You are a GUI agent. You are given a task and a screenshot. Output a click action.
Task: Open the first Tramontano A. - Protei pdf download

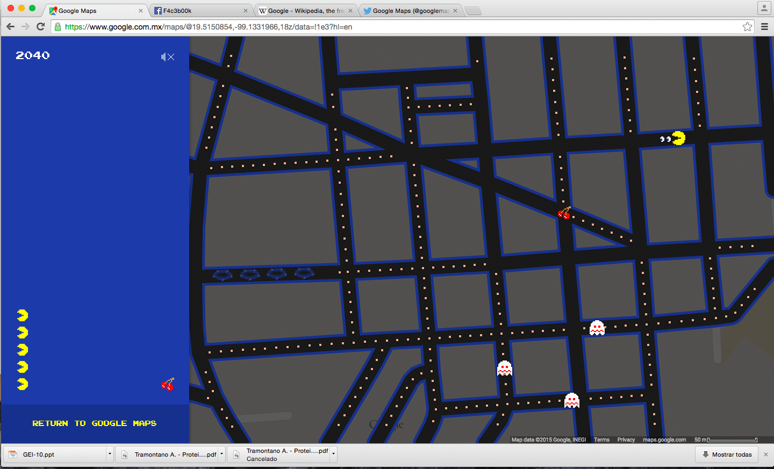pos(168,454)
